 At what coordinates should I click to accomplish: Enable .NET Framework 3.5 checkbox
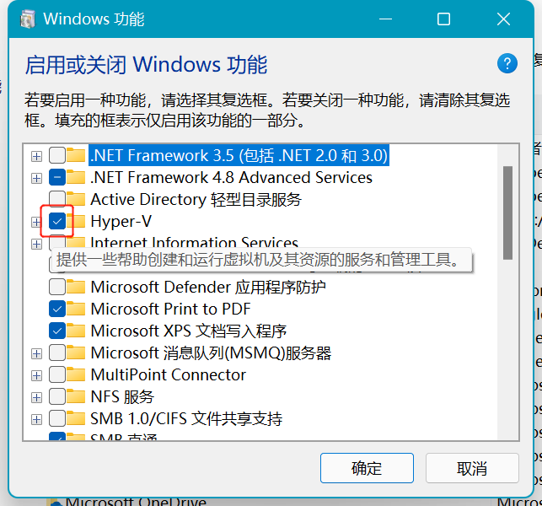[56, 155]
